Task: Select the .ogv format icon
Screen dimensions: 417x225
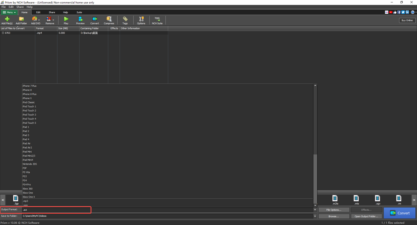Action: pos(378,200)
